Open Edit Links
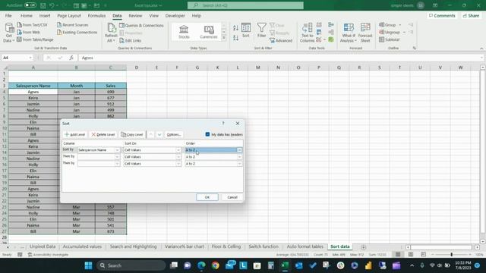The width and height of the screenshot is (486, 273). click(130, 40)
